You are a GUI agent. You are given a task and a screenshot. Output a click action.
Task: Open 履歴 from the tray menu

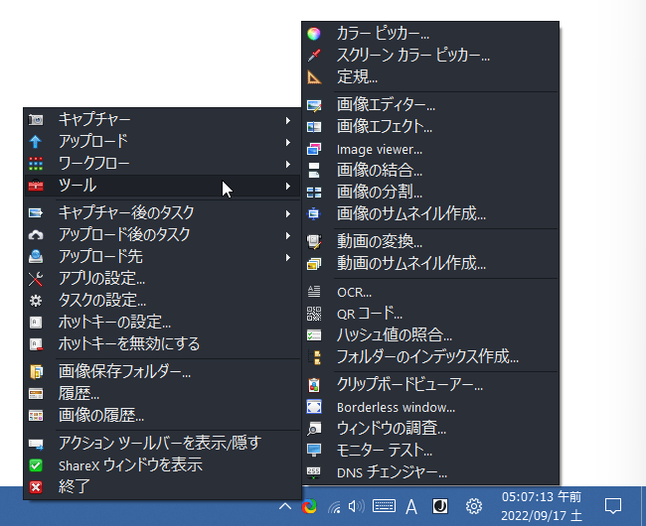click(x=163, y=394)
